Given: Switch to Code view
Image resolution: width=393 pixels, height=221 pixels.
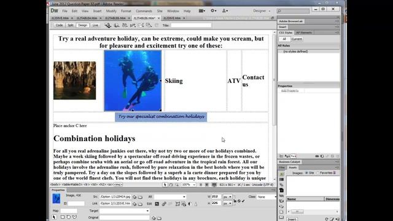Looking at the screenshot, I should (59, 25).
